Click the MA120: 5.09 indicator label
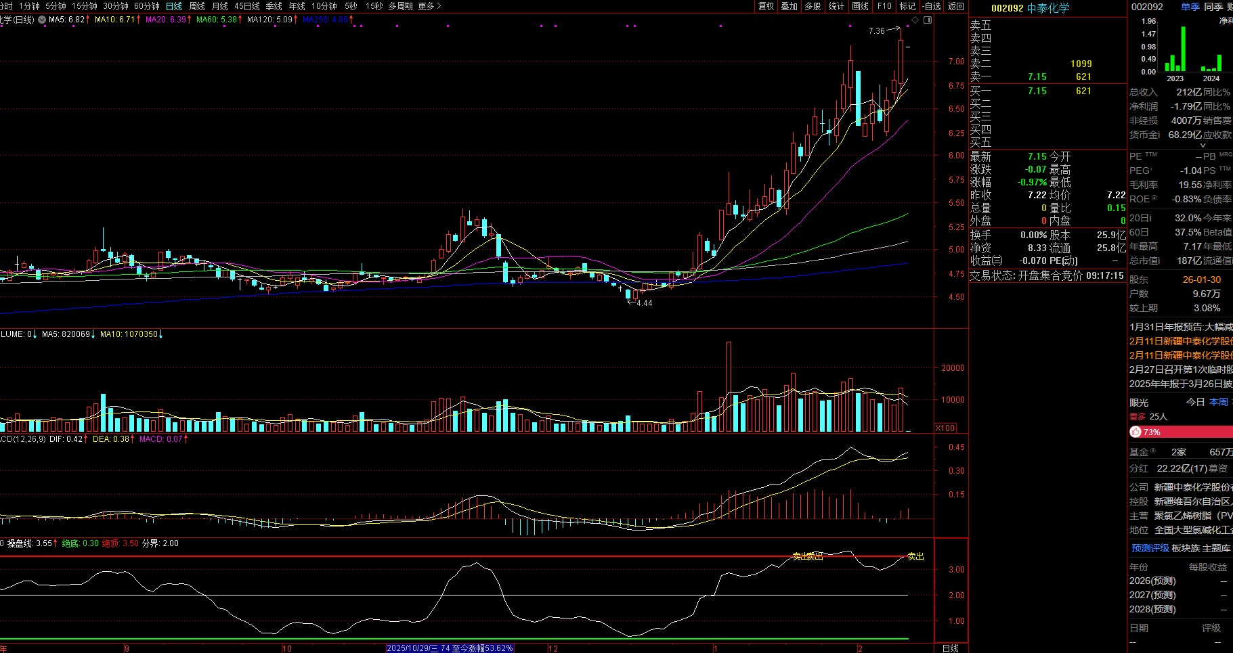Image resolution: width=1233 pixels, height=653 pixels. point(272,20)
